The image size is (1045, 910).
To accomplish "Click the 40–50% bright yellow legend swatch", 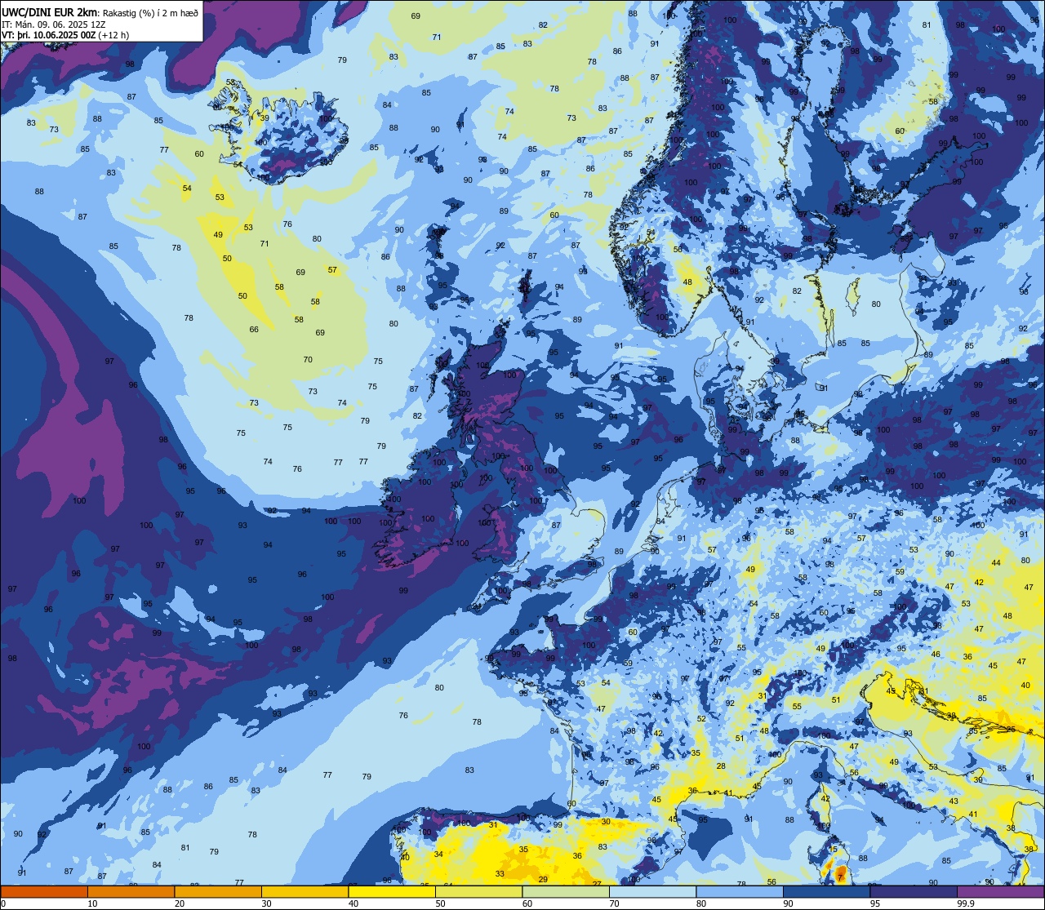I will pyautogui.click(x=392, y=891).
